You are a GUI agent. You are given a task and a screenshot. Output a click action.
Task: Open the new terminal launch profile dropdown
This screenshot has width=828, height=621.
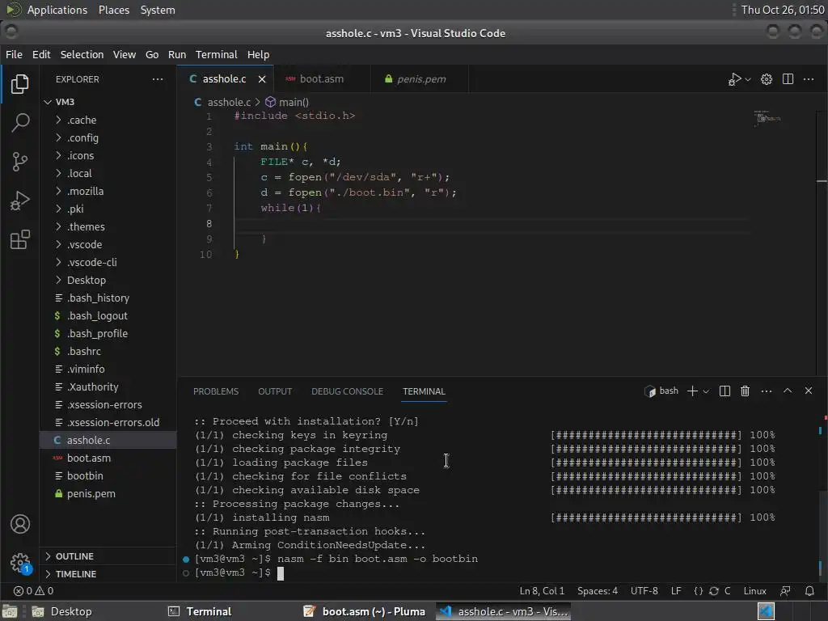point(706,391)
